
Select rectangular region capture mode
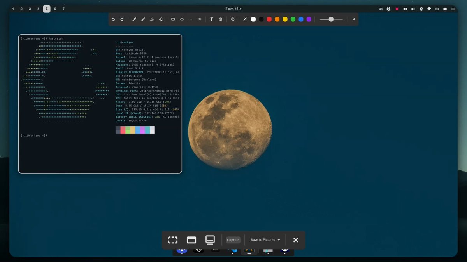pyautogui.click(x=173, y=240)
